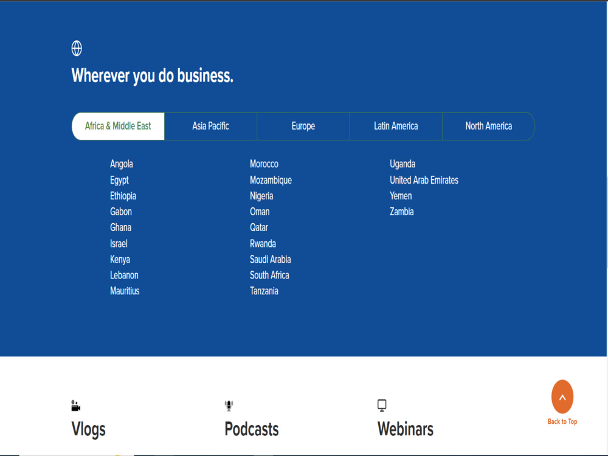Switch to the Europe tab
The image size is (608, 456).
[303, 126]
